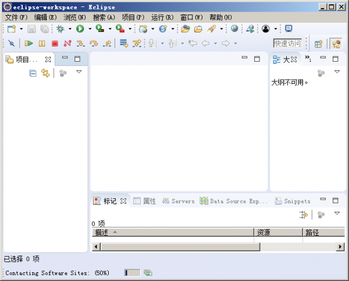Click the green Run button
Image resolution: width=349 pixels, height=281 pixels.
coord(80,29)
